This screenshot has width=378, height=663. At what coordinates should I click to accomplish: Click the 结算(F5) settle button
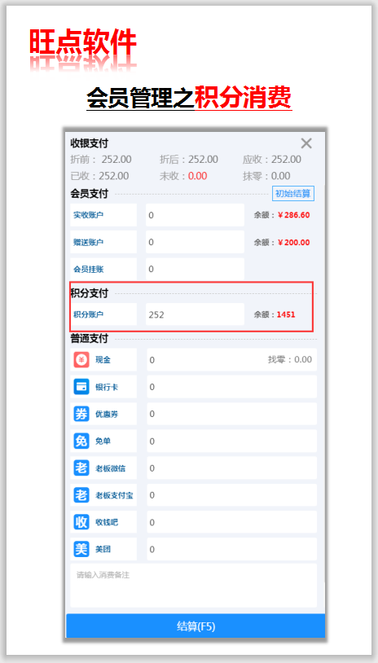(x=196, y=626)
